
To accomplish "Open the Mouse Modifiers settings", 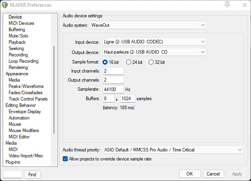I will [24, 131].
